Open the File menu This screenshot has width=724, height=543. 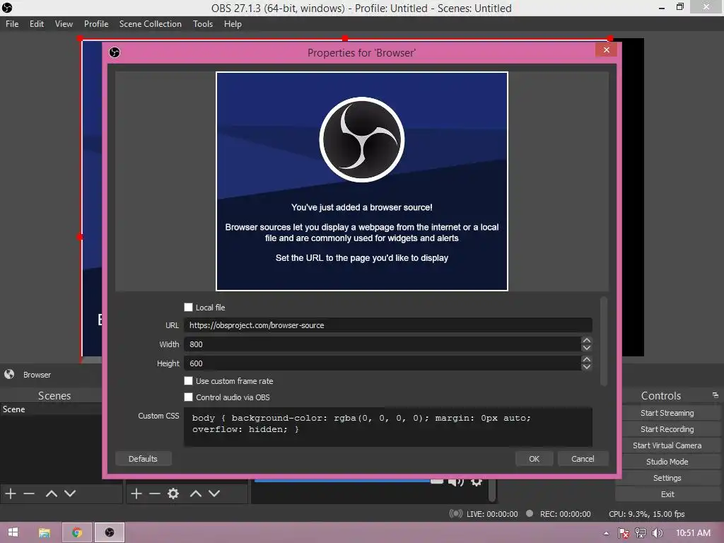pyautogui.click(x=12, y=24)
